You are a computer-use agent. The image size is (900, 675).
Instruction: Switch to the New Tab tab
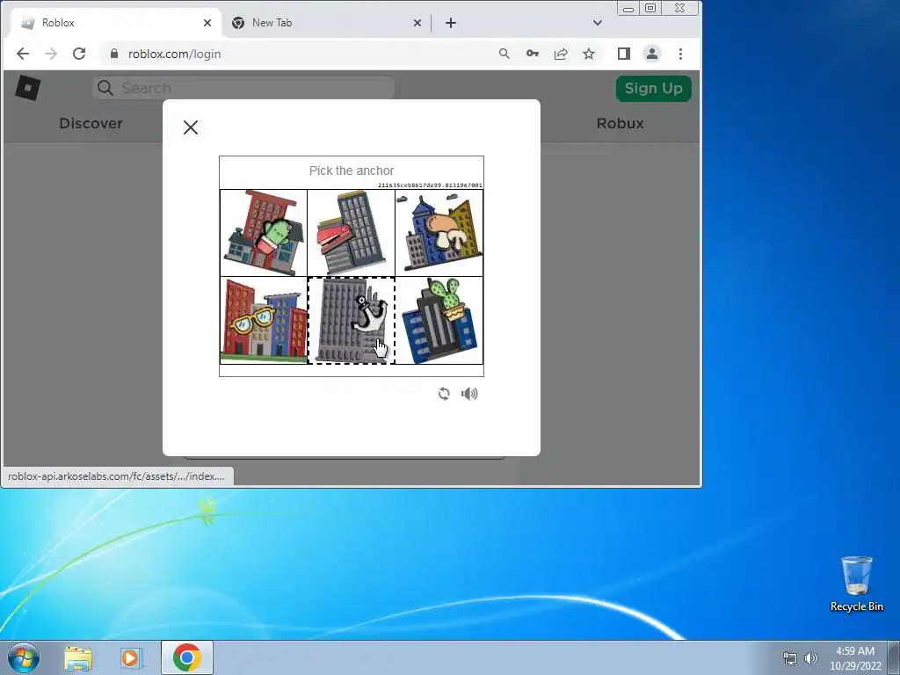coord(326,23)
